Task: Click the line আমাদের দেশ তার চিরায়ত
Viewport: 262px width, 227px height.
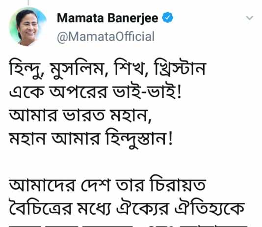Action: pos(107,184)
